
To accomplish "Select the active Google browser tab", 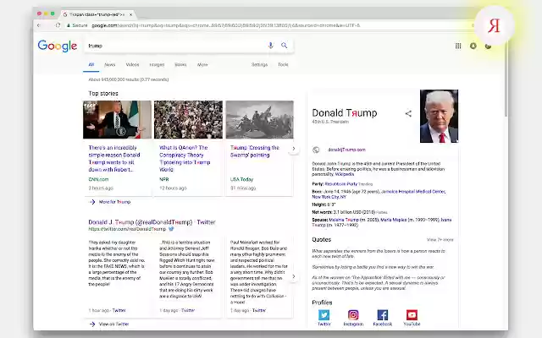I will pyautogui.click(x=97, y=14).
